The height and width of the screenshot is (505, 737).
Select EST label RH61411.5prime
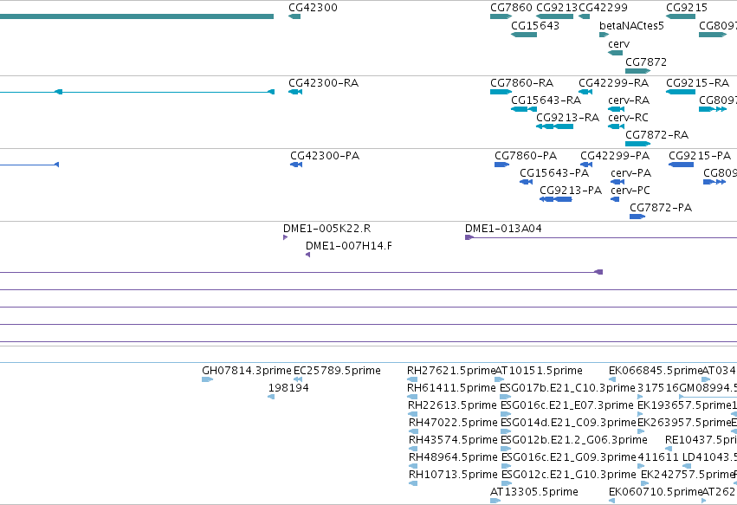(x=451, y=388)
